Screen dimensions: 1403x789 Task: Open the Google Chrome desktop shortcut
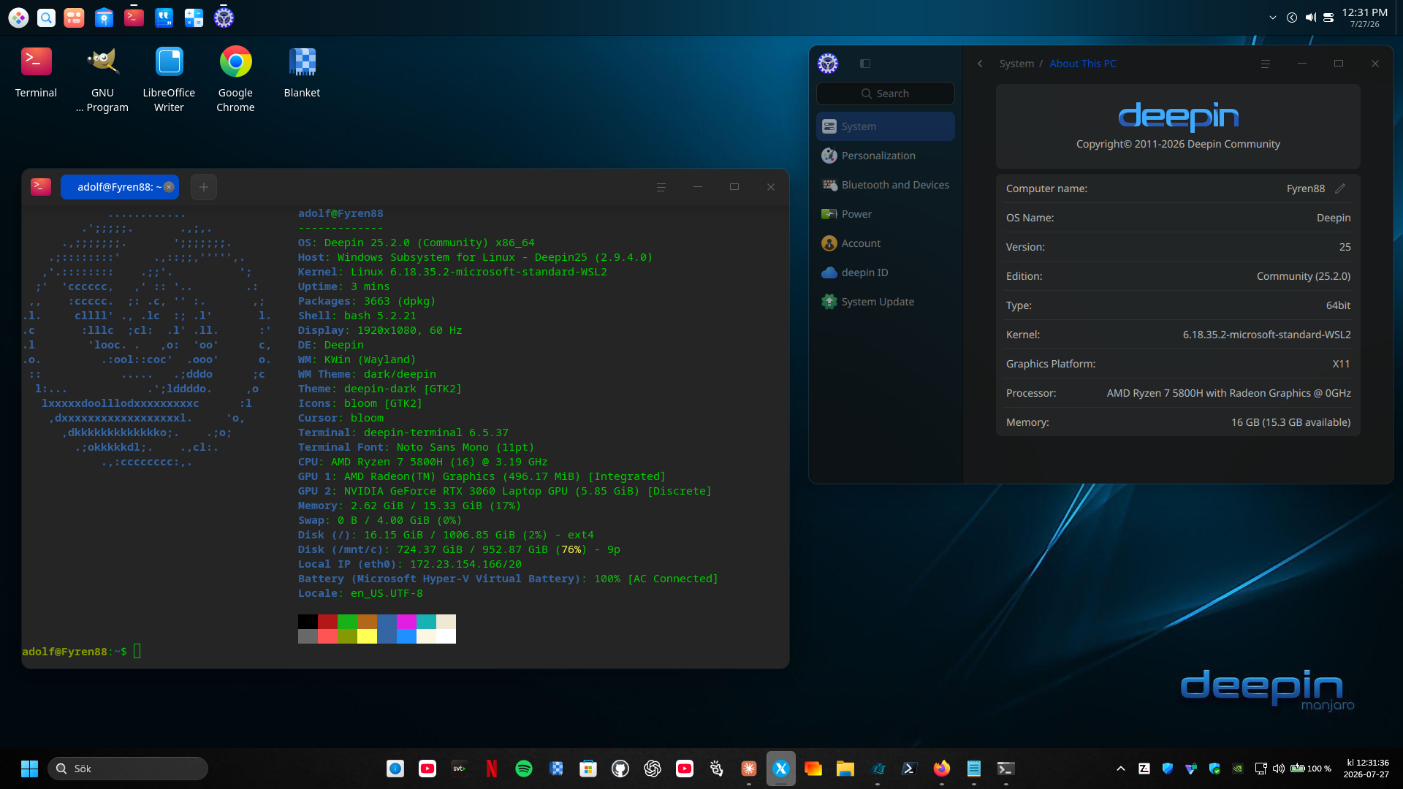coord(235,80)
